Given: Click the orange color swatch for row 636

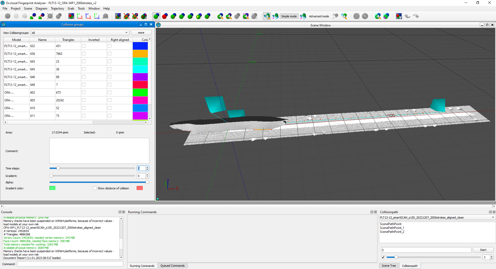Looking at the screenshot, I should (x=140, y=54).
